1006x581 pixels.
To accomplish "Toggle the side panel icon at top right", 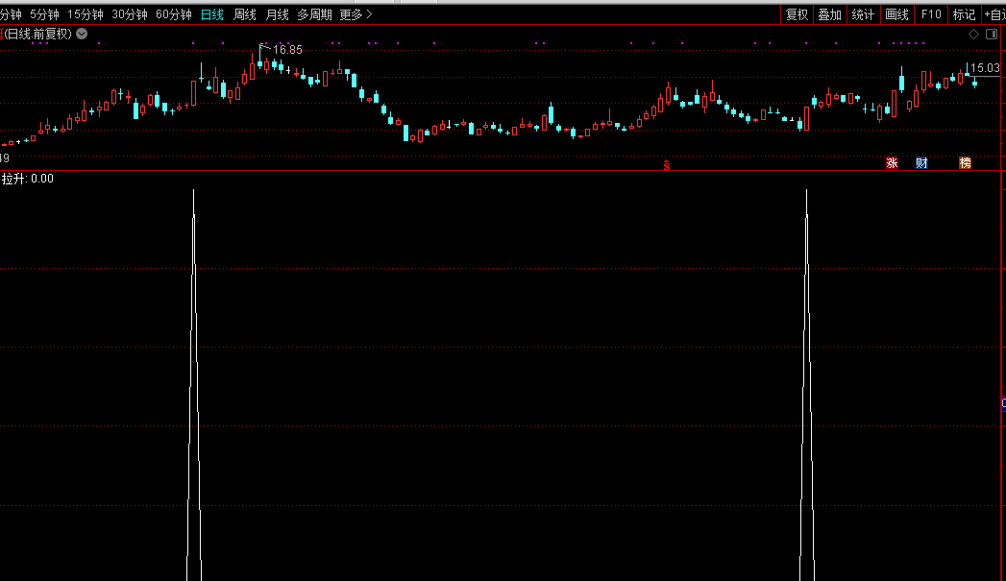I will pos(993,34).
